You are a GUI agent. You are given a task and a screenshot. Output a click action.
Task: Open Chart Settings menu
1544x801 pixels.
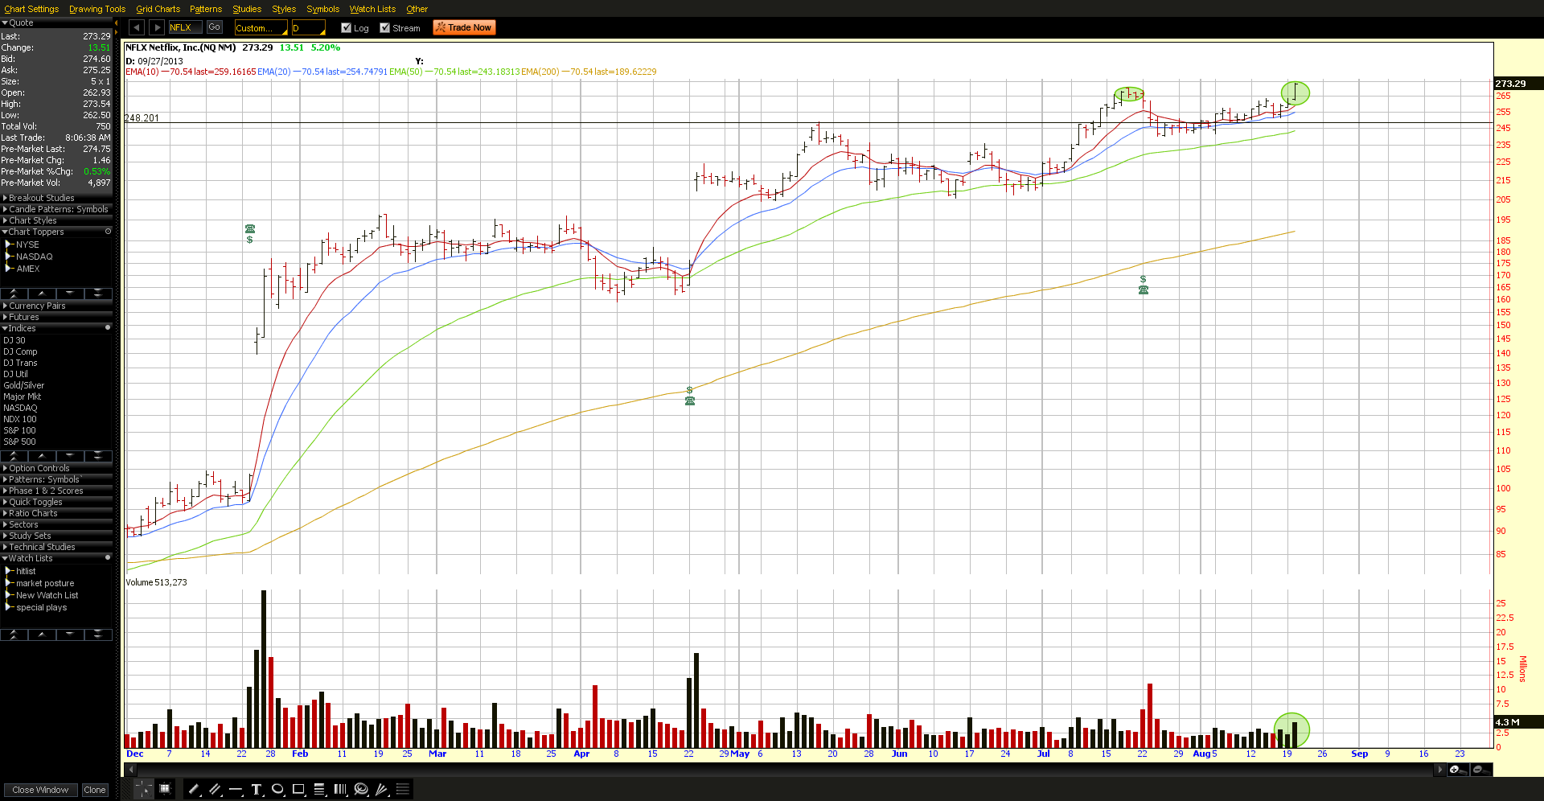31,9
